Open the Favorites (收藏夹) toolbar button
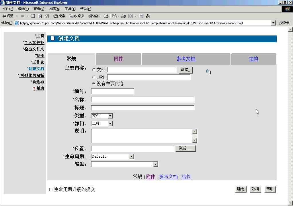This screenshot has height=206, width=293. pos(77,16)
